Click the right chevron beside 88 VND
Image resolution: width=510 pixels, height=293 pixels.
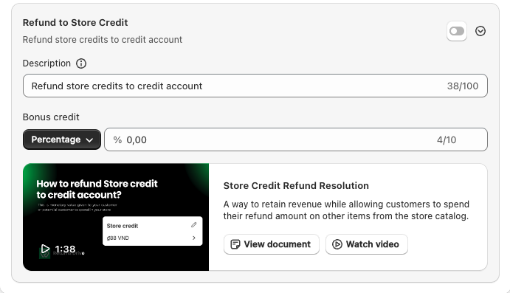coord(194,238)
